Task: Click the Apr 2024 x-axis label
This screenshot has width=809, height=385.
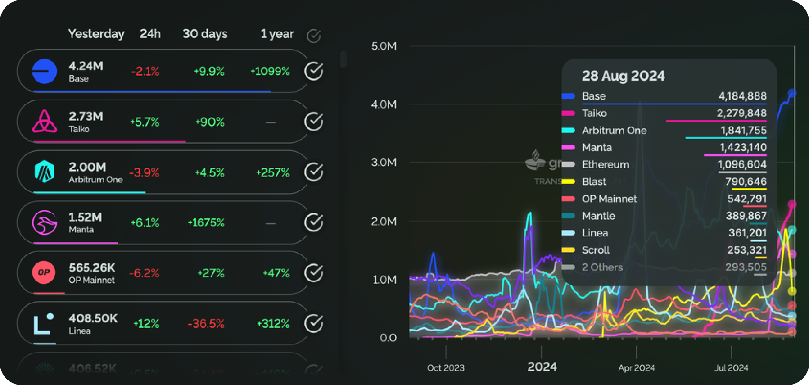Action: click(637, 368)
